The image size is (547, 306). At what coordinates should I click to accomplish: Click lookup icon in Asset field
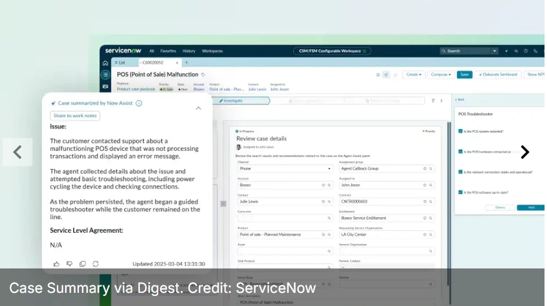tap(329, 251)
